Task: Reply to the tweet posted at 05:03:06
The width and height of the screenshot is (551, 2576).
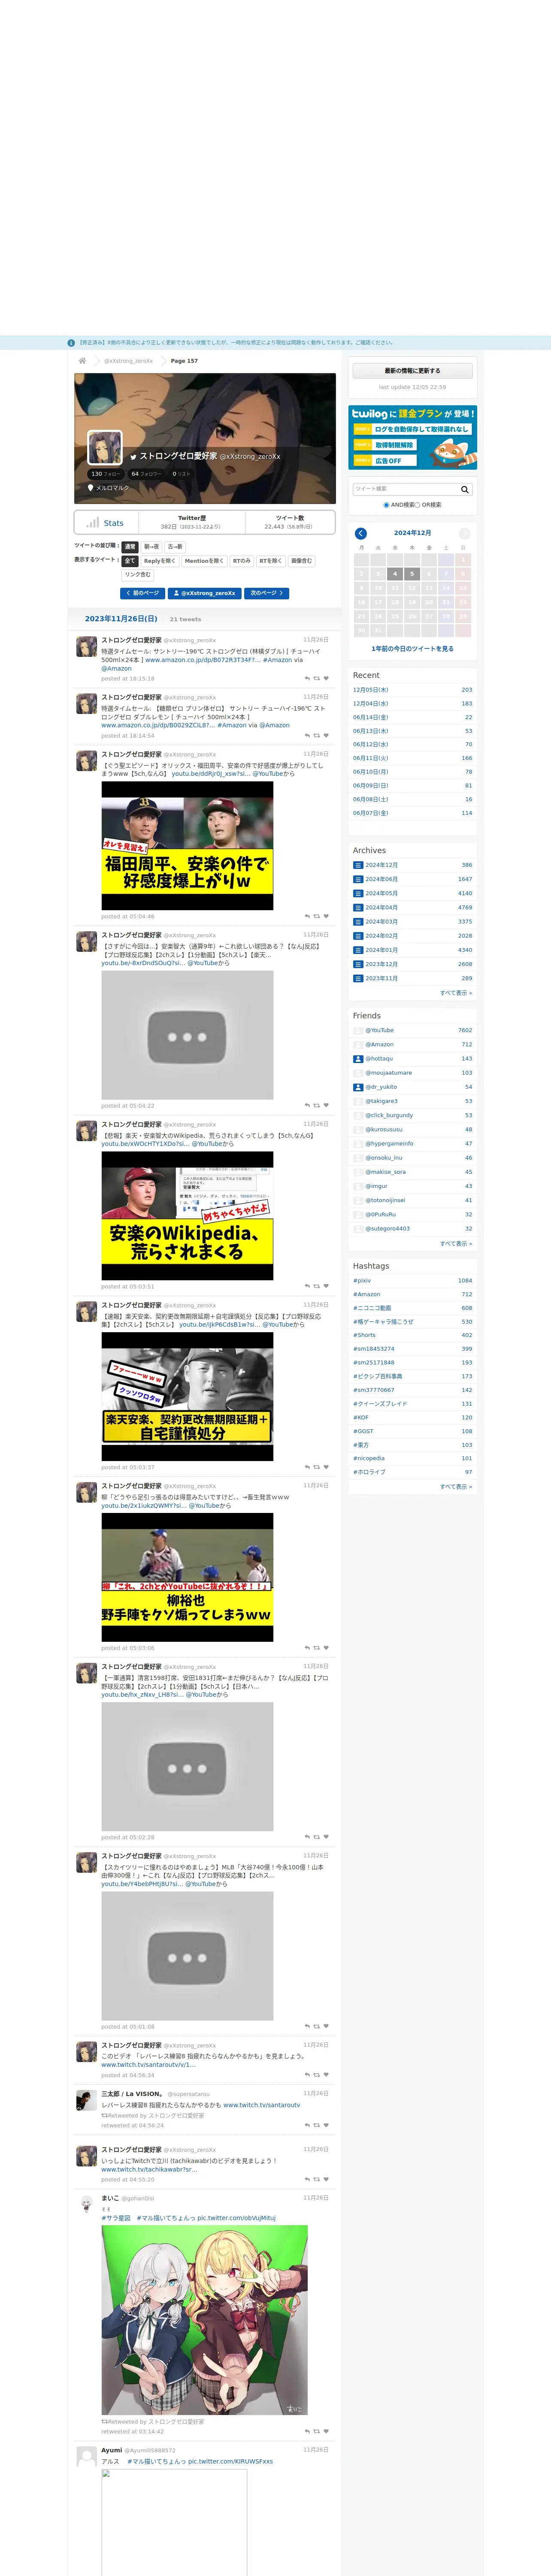Action: (307, 1648)
